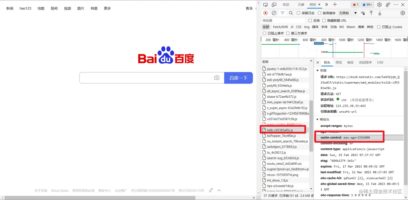This screenshot has width=408, height=200.
Task: Select the soutu_new2_dd3a84f.css request
Action: pyautogui.click(x=285, y=164)
